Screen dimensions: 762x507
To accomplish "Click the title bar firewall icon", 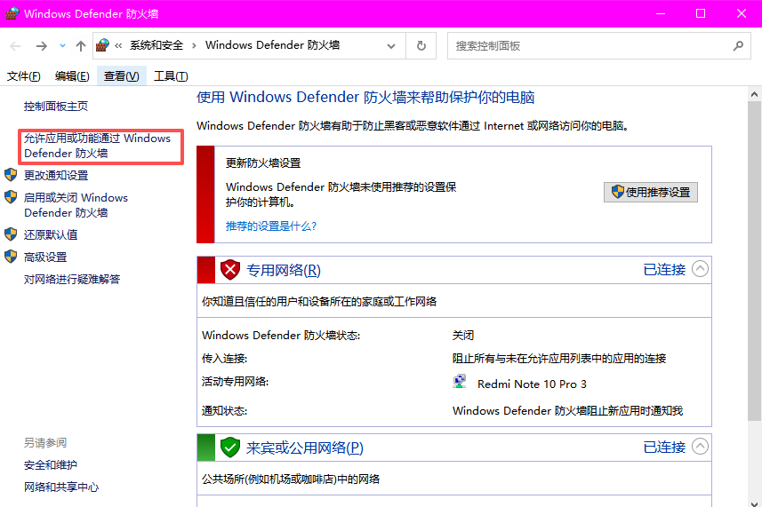I will [12, 13].
